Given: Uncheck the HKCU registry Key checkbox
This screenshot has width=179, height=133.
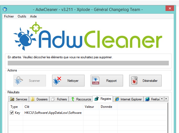Looking at the screenshot, I should [12, 113].
